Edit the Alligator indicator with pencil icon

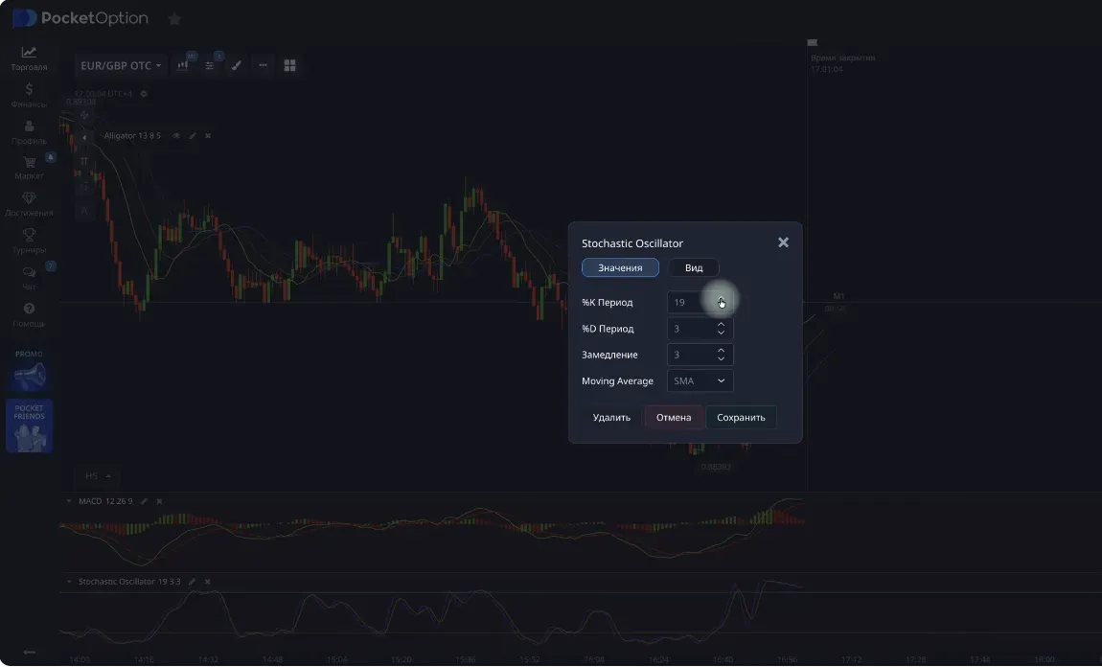[191, 135]
